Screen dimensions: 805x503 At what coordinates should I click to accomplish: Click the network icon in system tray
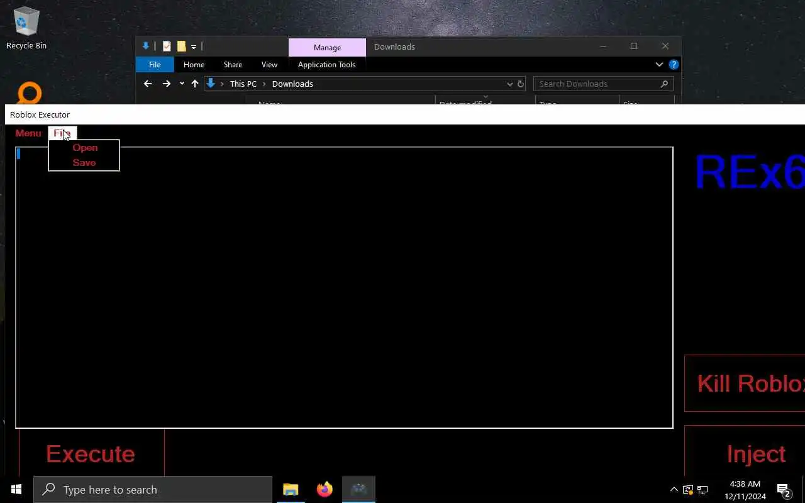pyautogui.click(x=702, y=490)
